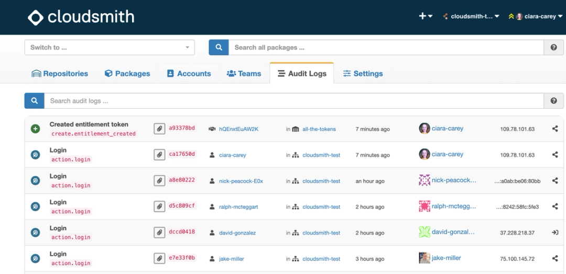Click the paperclip icon next to dccd0418
566x274 pixels.
[159, 233]
